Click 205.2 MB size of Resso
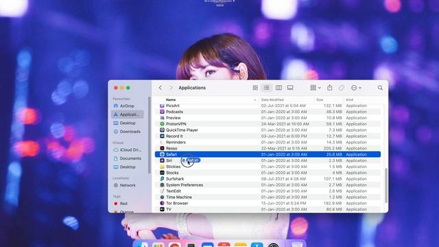This screenshot has width=439, height=247. [333, 148]
